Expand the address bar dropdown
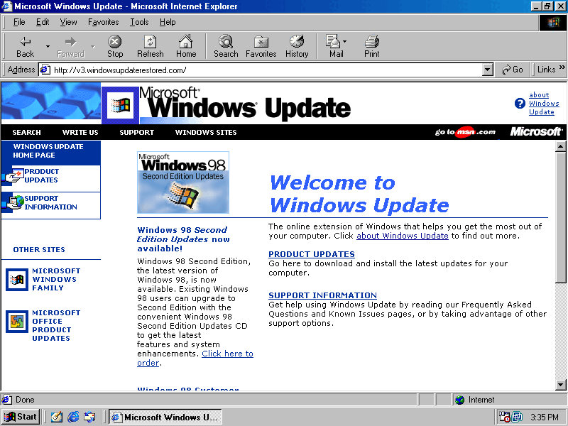This screenshot has height=426, width=568. click(x=487, y=70)
